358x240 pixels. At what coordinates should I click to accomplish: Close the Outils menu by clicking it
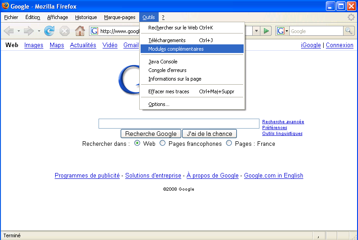[x=149, y=17]
